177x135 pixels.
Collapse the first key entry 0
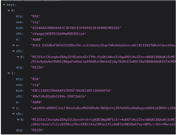(x=9, y=10)
